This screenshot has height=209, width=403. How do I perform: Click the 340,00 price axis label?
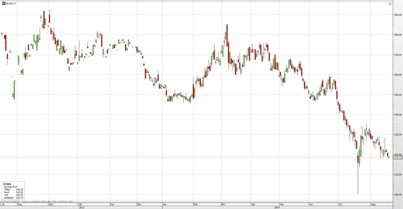(x=398, y=115)
